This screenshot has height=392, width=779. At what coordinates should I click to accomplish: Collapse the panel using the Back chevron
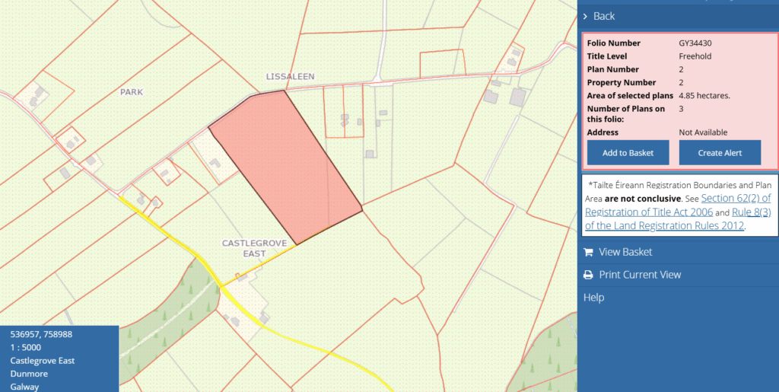pyautogui.click(x=585, y=16)
